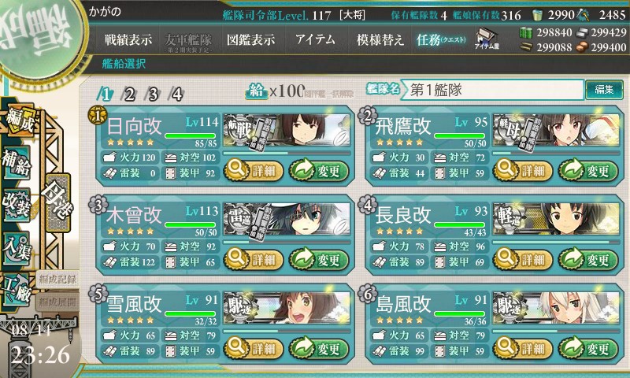Click 詳細 details for 日向改
630x378 pixels.
253,171
